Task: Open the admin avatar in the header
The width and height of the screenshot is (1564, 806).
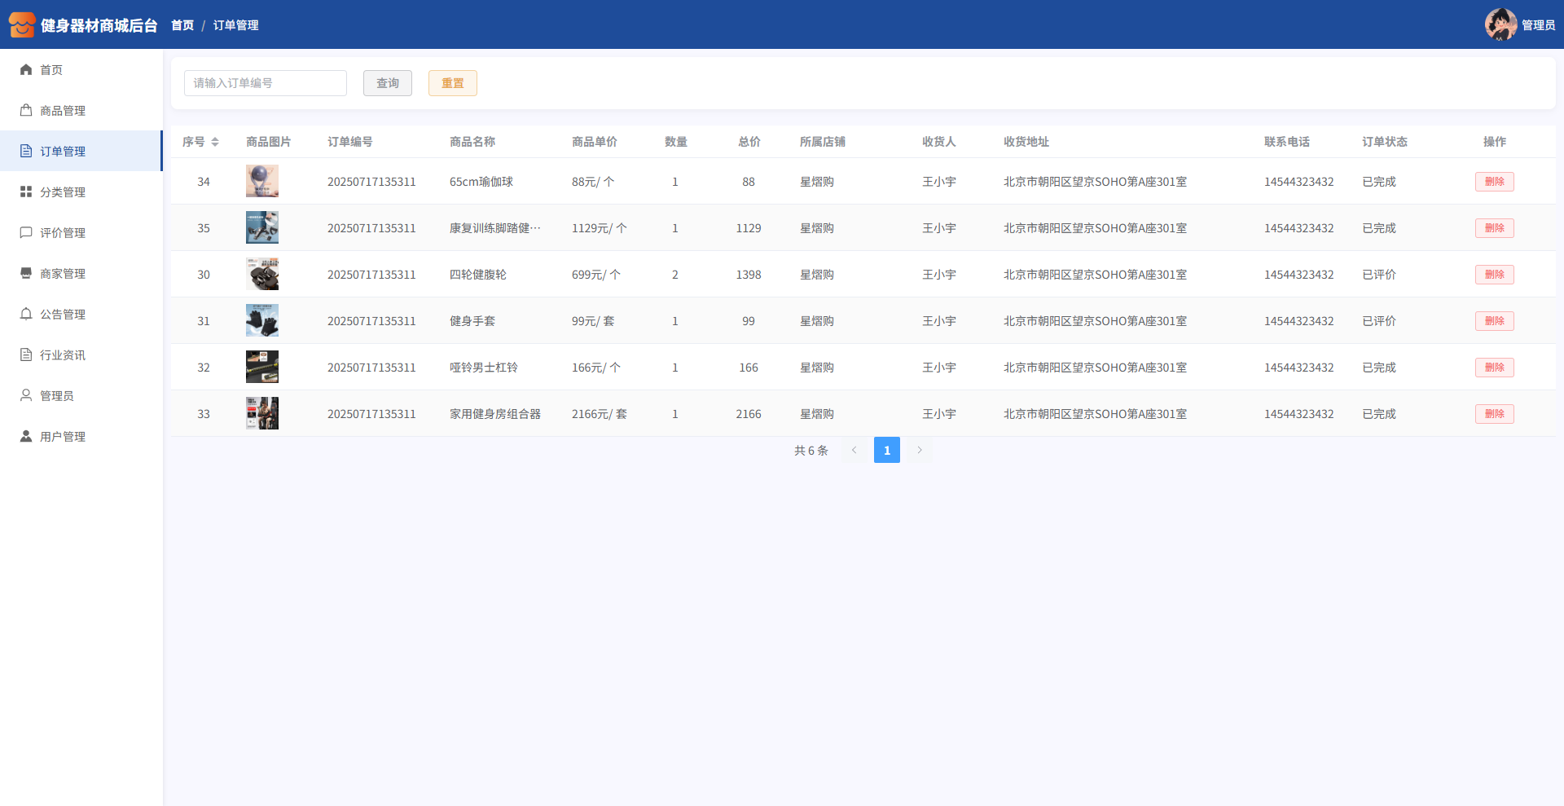Action: click(1500, 24)
